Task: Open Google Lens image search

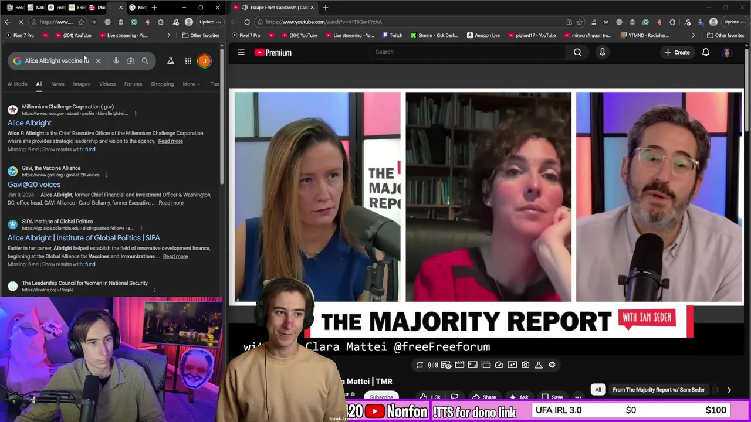Action: (x=130, y=61)
